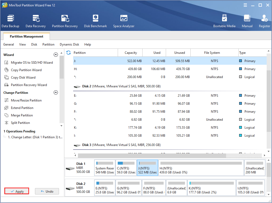Click the Migrate OS to SSD/HD Wizard icon
The height and width of the screenshot is (203, 272).
click(x=6, y=63)
